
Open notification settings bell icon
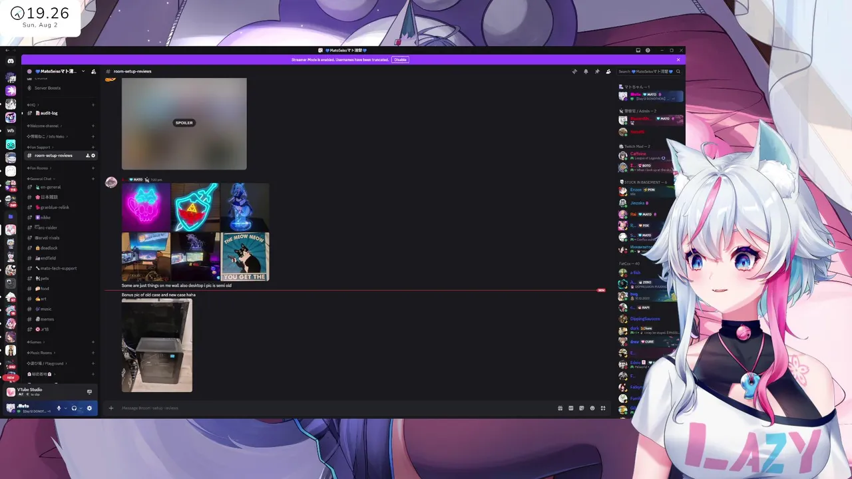coord(586,71)
